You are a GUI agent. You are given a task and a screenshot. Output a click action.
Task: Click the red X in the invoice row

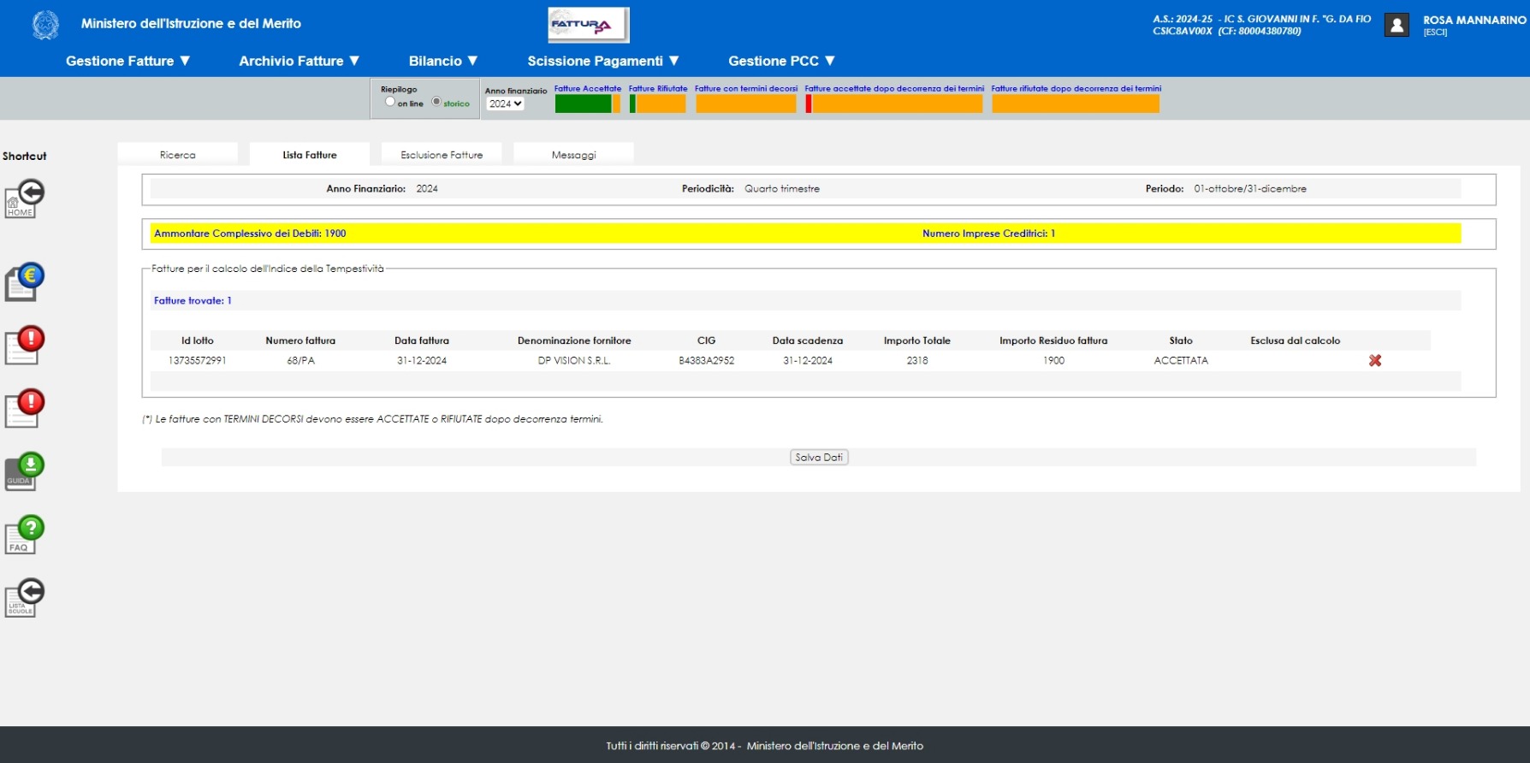(1374, 361)
